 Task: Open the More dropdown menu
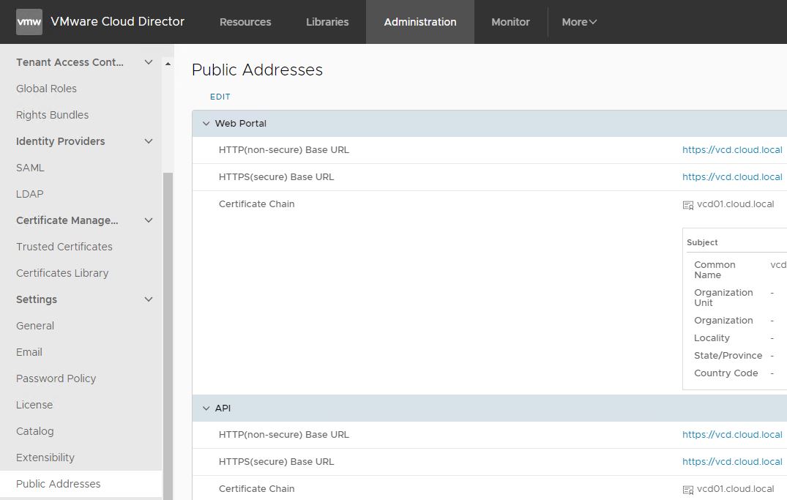pos(579,22)
